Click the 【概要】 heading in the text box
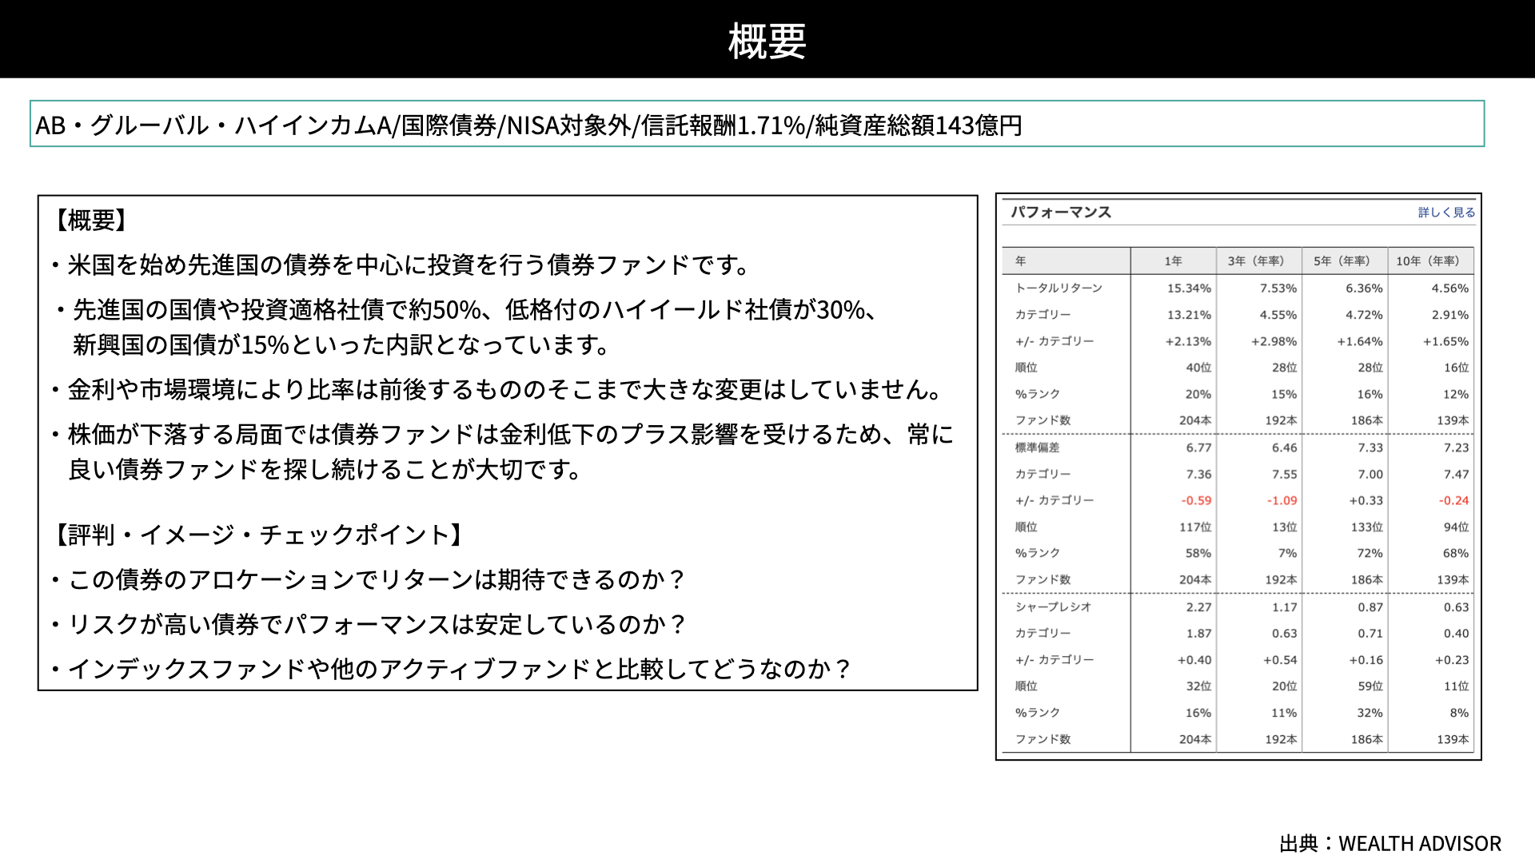Image resolution: width=1535 pixels, height=863 pixels. (91, 220)
